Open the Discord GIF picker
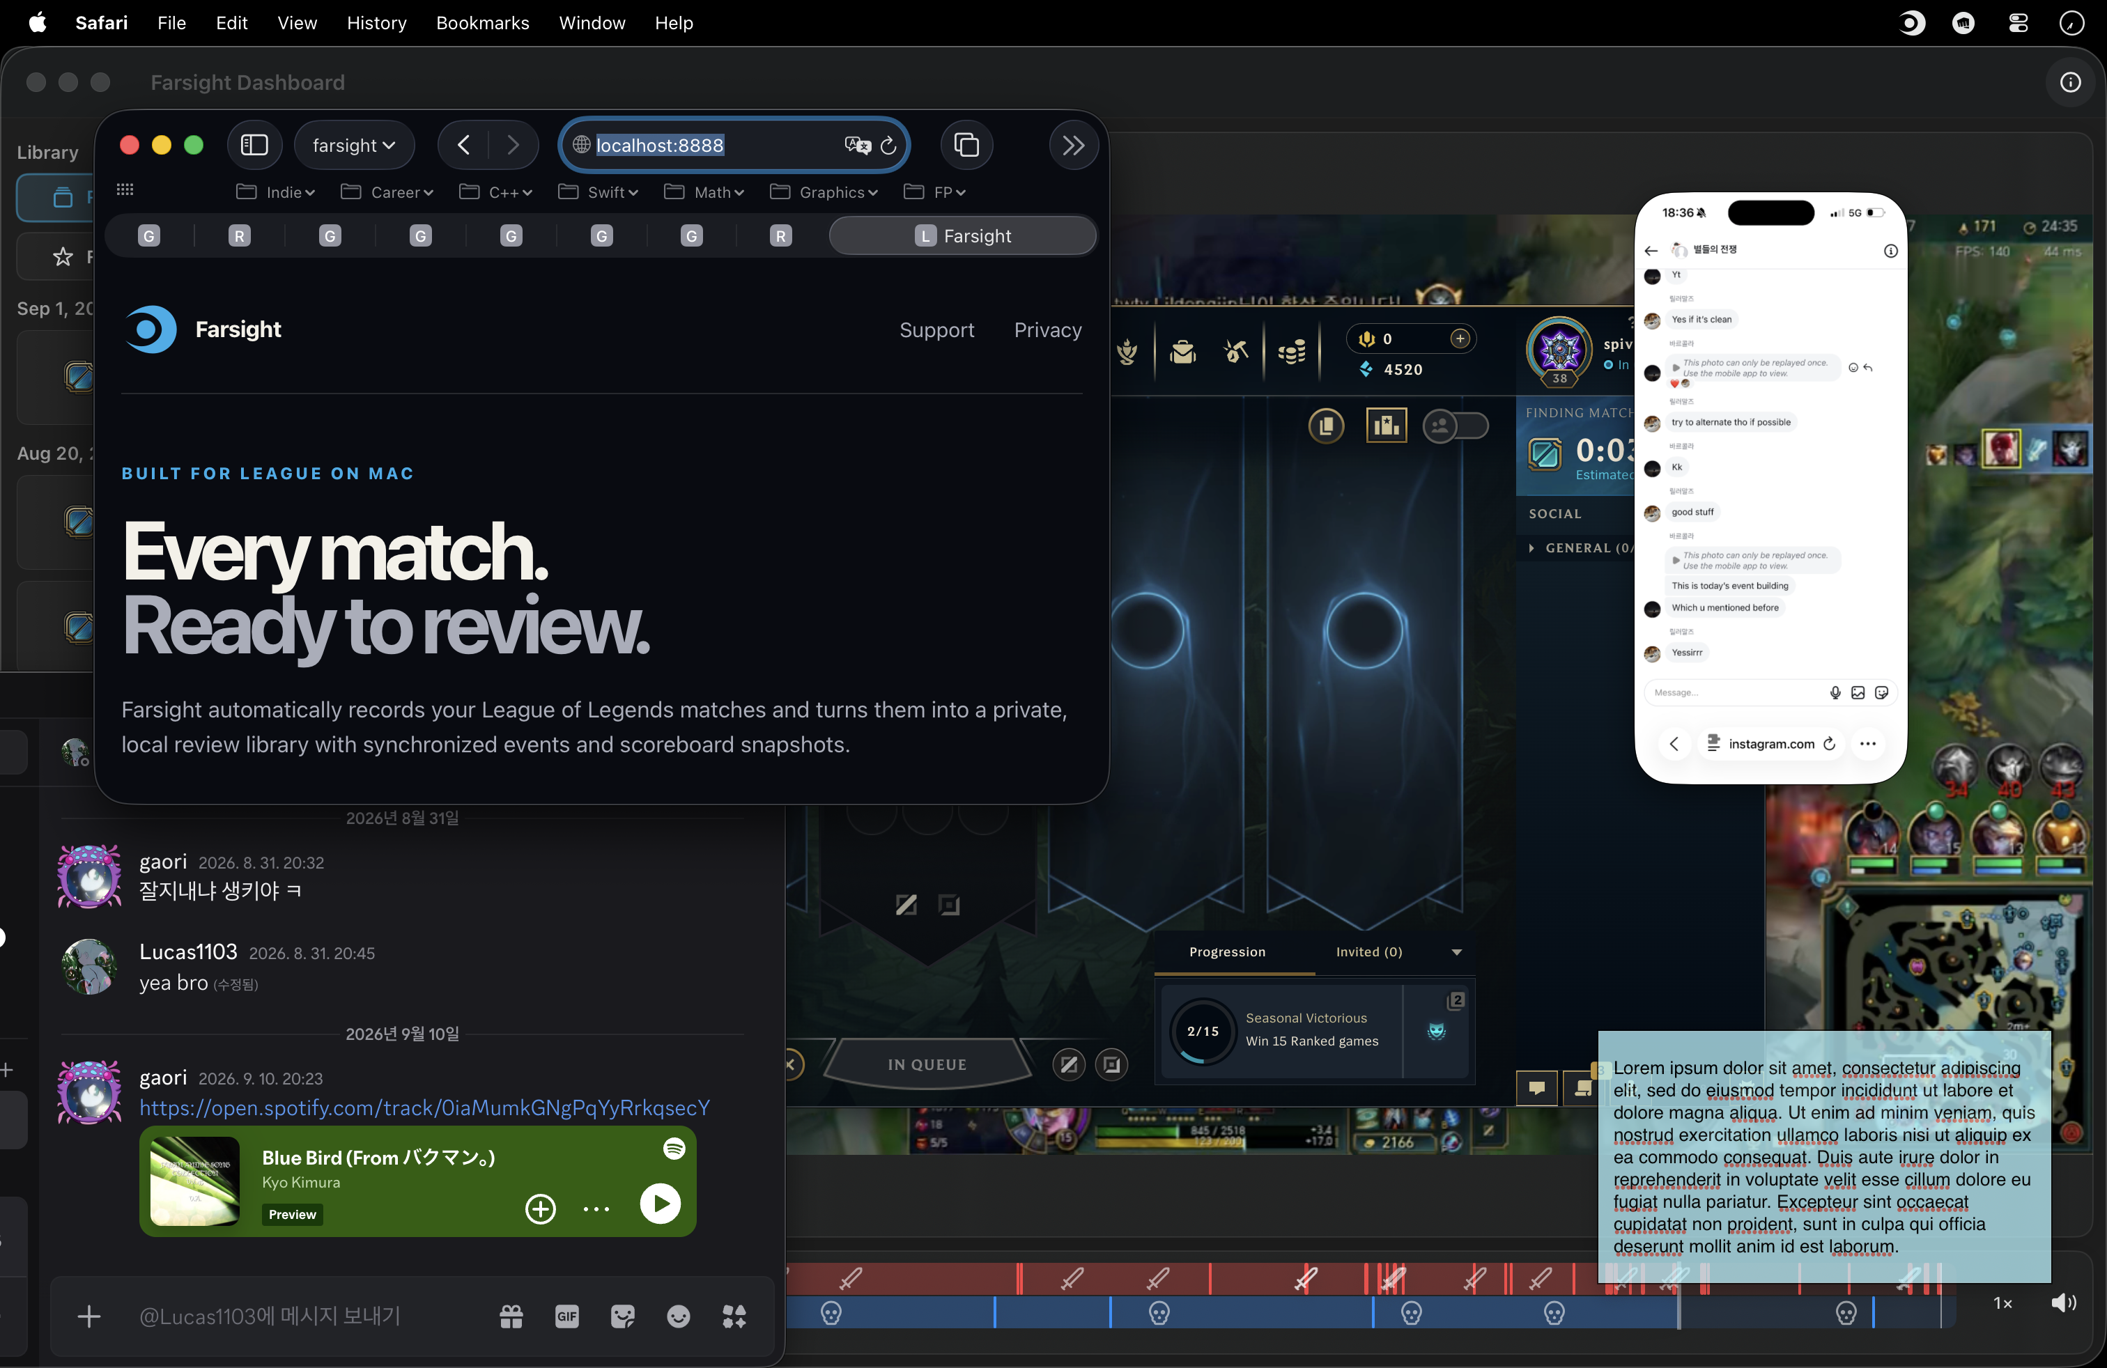Viewport: 2107px width, 1368px height. tap(566, 1316)
